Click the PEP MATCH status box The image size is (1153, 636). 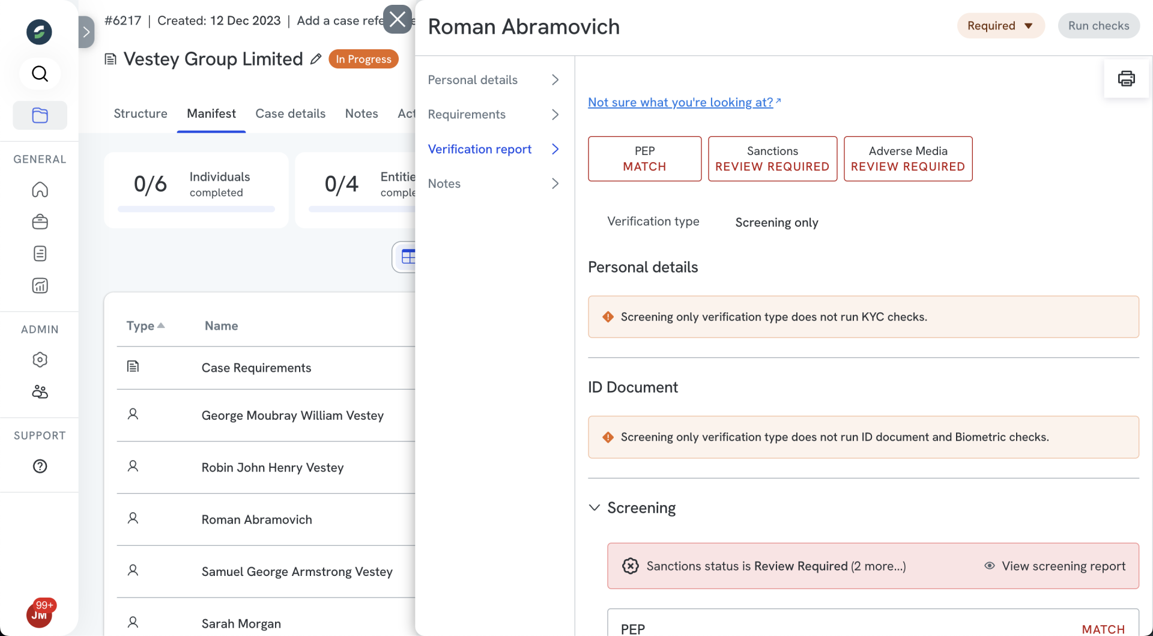point(644,159)
